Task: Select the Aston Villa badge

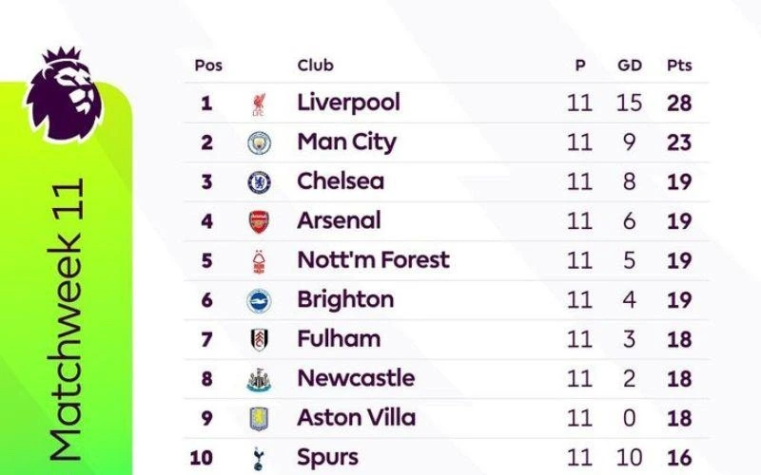Action: point(259,419)
